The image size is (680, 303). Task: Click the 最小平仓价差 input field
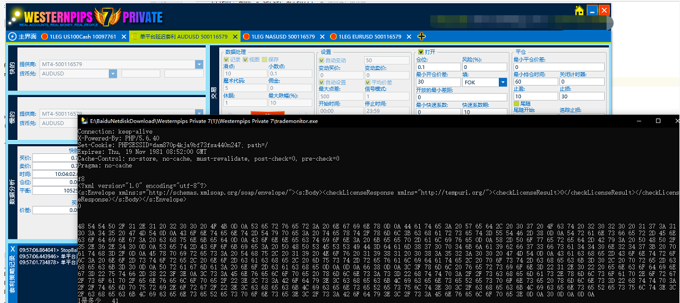[x=559, y=67]
